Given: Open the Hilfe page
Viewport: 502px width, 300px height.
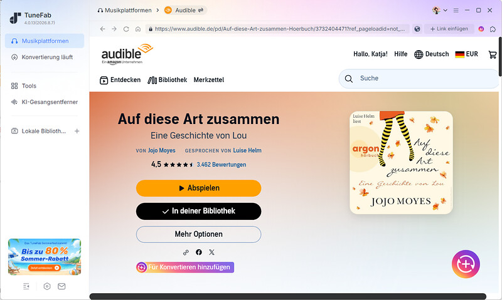Looking at the screenshot, I should pyautogui.click(x=400, y=54).
